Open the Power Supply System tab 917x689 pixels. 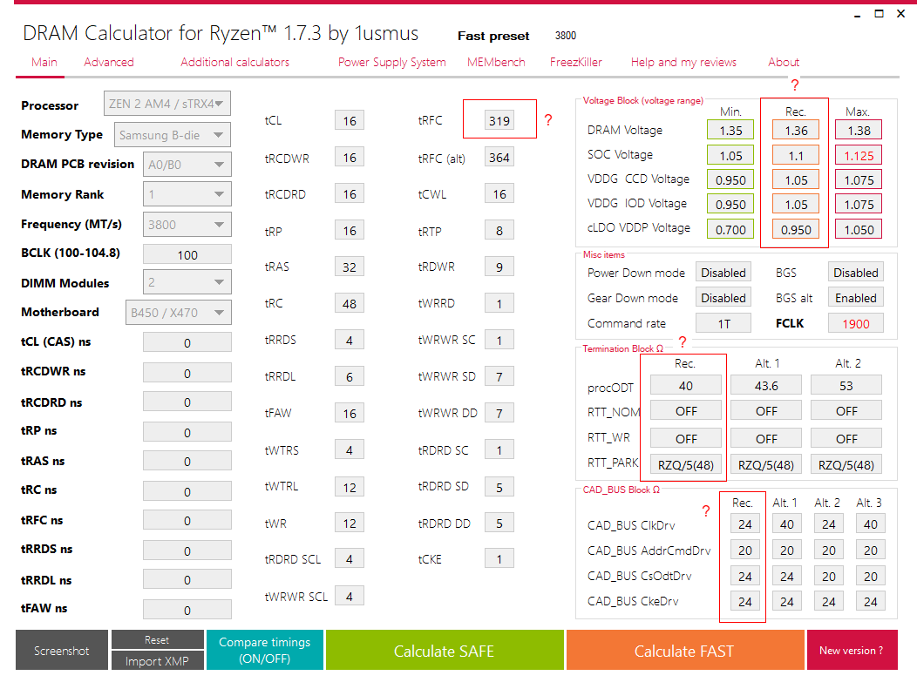point(392,62)
